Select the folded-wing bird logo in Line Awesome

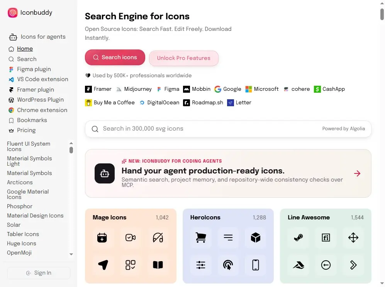pos(299,265)
